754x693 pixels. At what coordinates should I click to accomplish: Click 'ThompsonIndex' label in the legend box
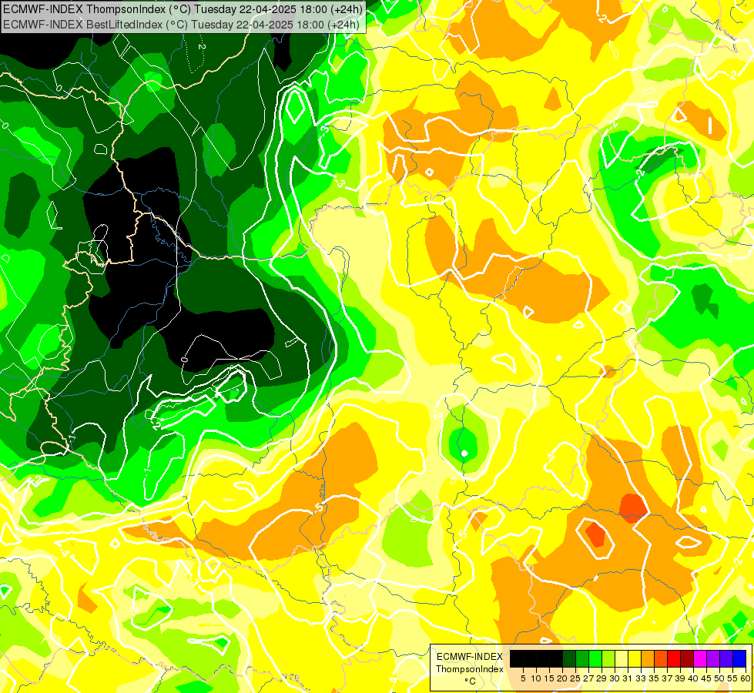coord(470,669)
